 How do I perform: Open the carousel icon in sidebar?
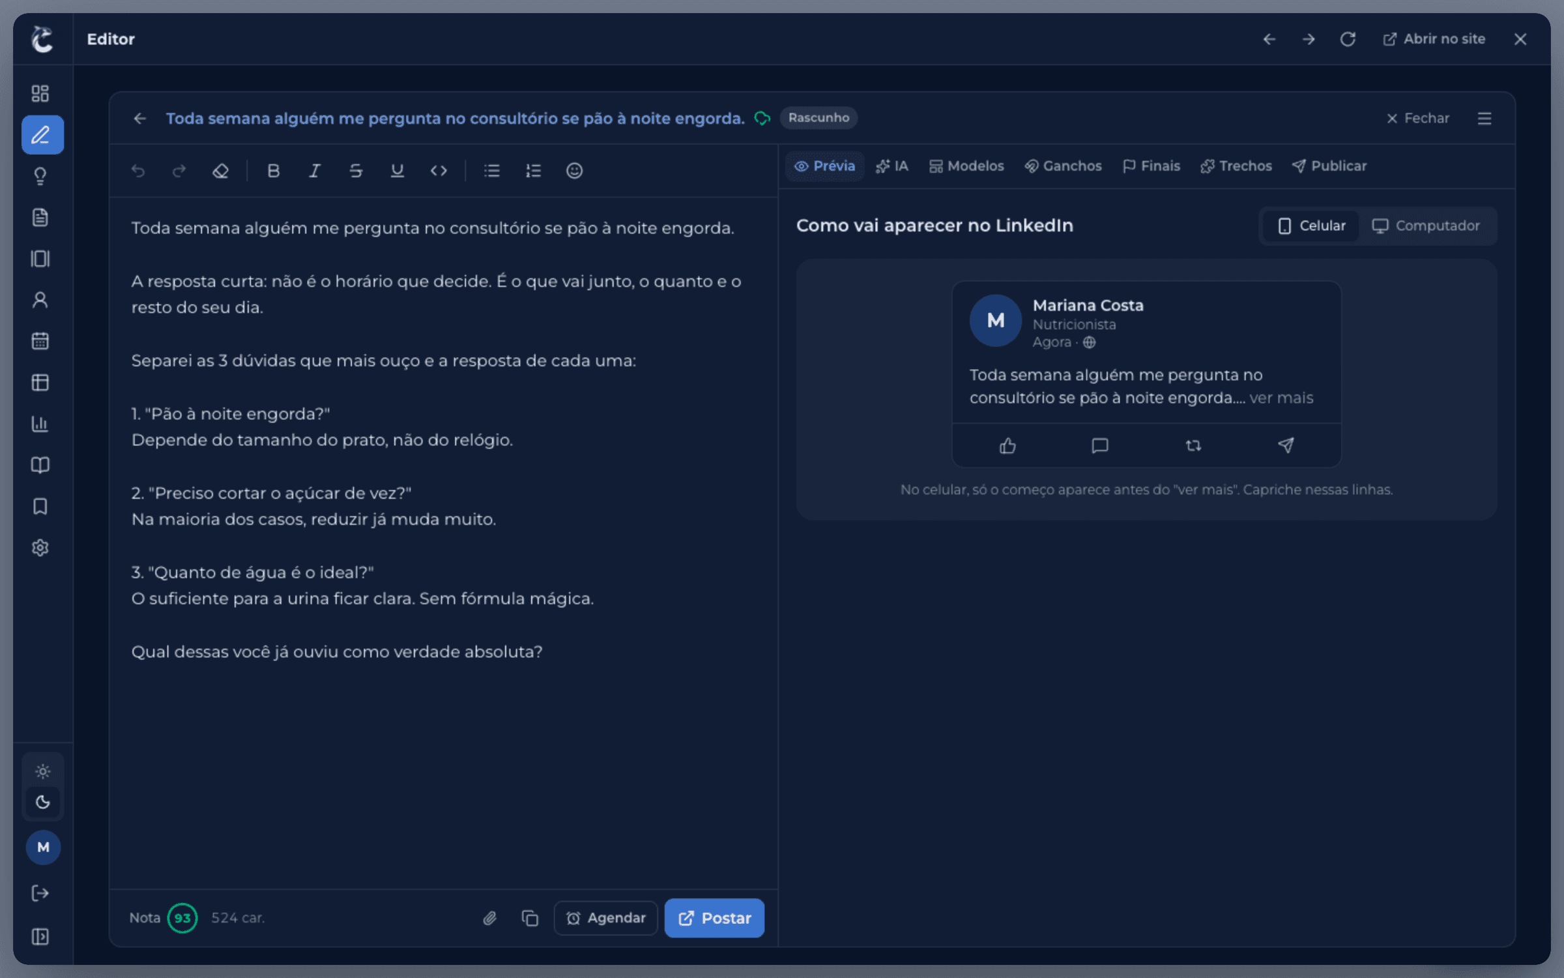click(x=40, y=259)
